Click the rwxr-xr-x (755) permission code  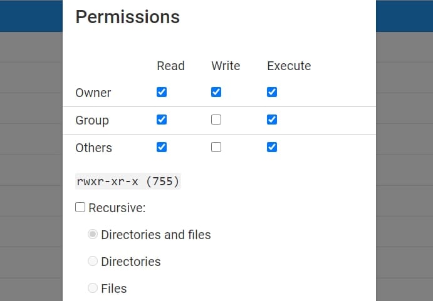pyautogui.click(x=128, y=181)
